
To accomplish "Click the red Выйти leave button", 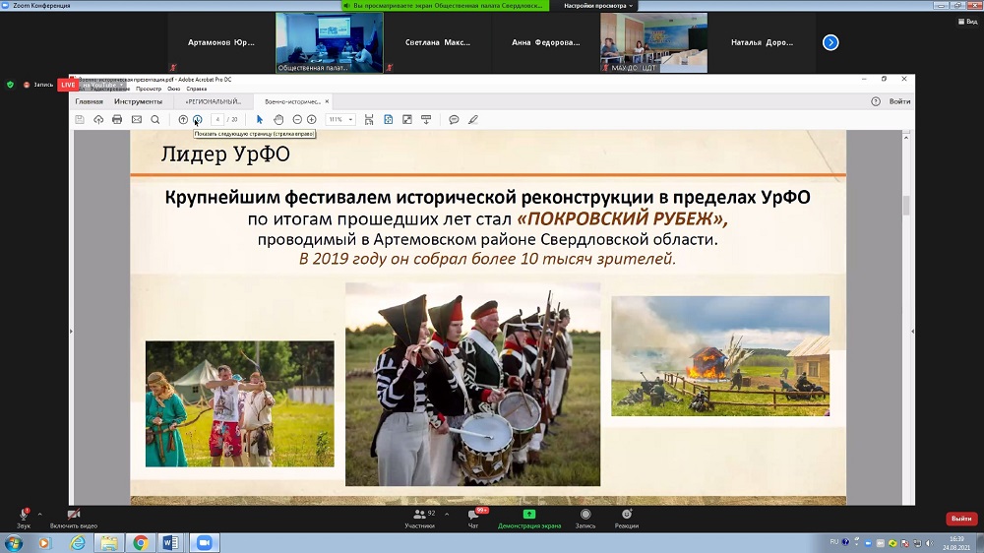I will point(960,519).
